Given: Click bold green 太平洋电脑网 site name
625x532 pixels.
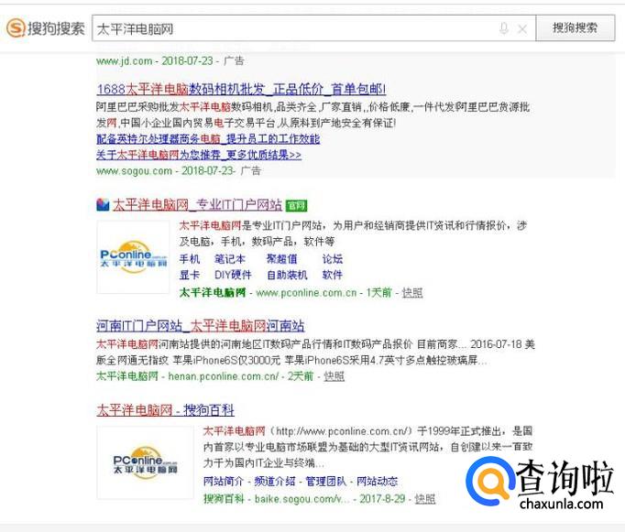Looking at the screenshot, I should point(213,293).
